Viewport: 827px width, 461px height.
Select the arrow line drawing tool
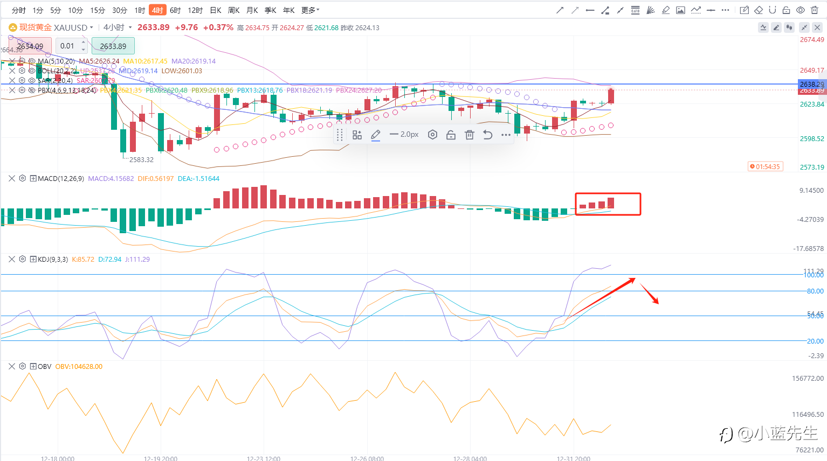pos(560,10)
